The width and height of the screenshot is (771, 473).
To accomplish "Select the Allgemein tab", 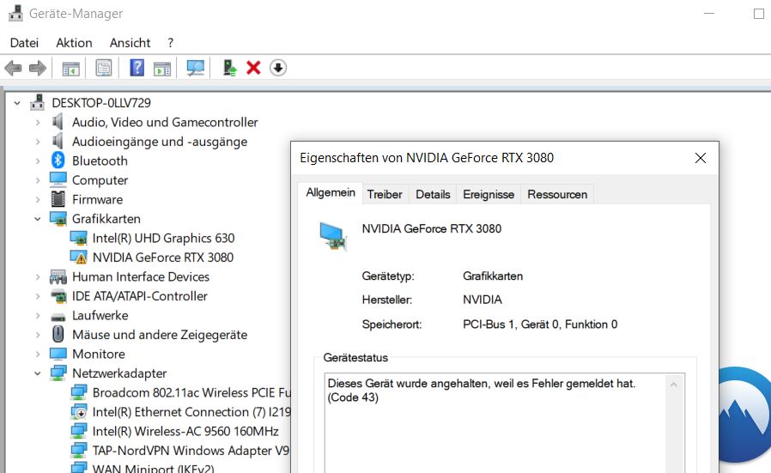I will 331,192.
